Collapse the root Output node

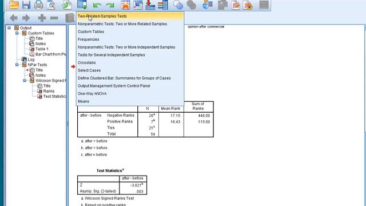click(9, 28)
